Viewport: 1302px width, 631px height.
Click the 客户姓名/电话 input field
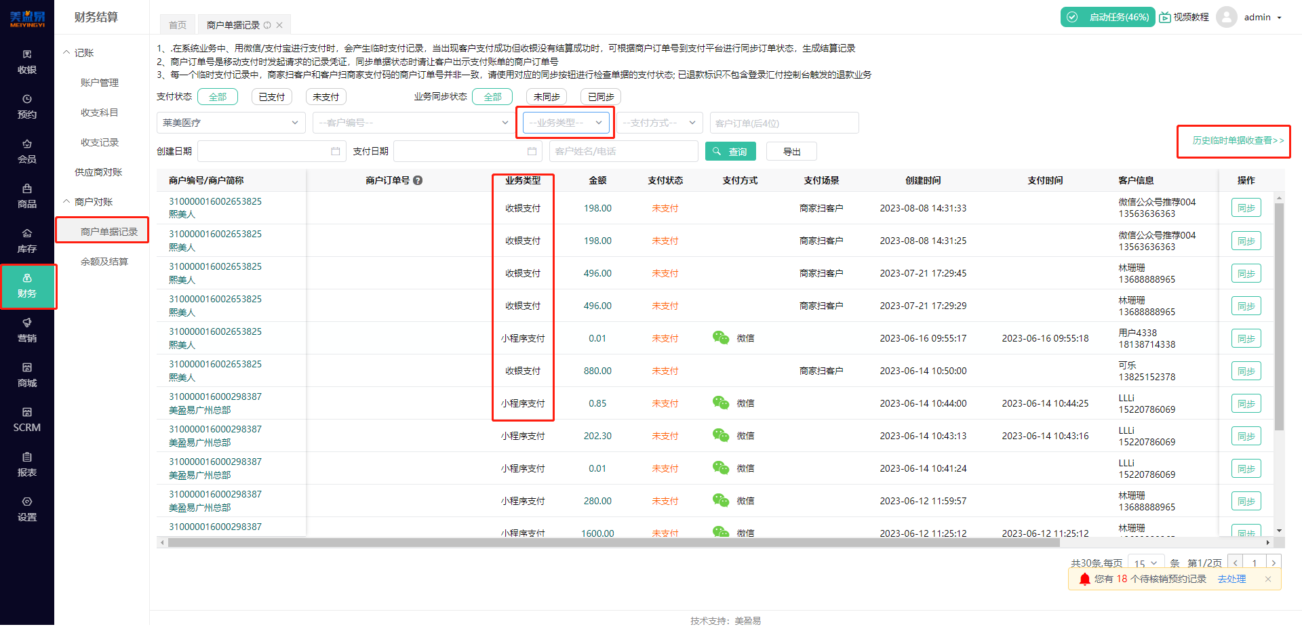(623, 151)
